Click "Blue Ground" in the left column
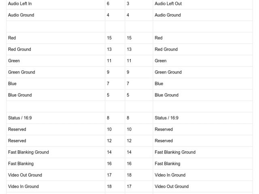The width and height of the screenshot is (259, 194). 19,95
